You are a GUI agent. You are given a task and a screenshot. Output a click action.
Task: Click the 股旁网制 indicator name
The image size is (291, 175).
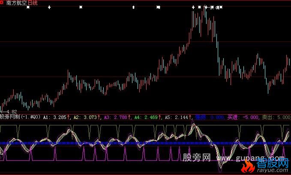point(10,117)
